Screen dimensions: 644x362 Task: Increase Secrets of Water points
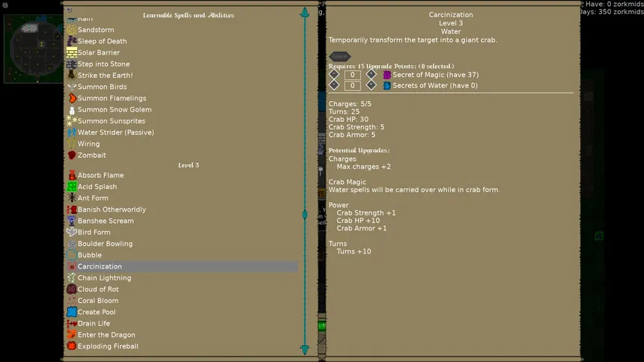coord(371,85)
